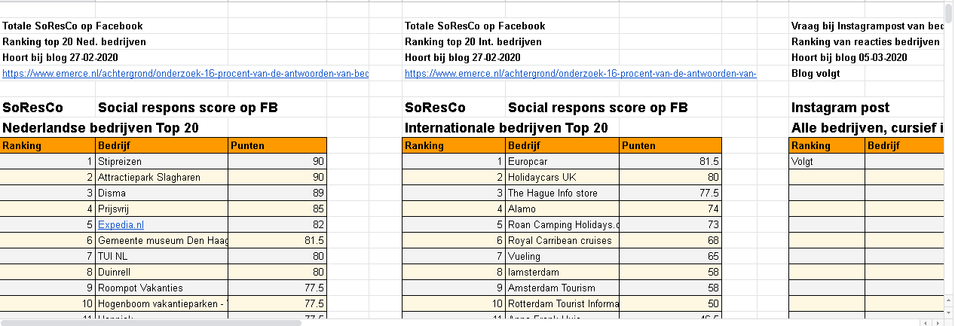
Task: Open the emerce.nl link under Int. bedrijven
Action: point(580,74)
